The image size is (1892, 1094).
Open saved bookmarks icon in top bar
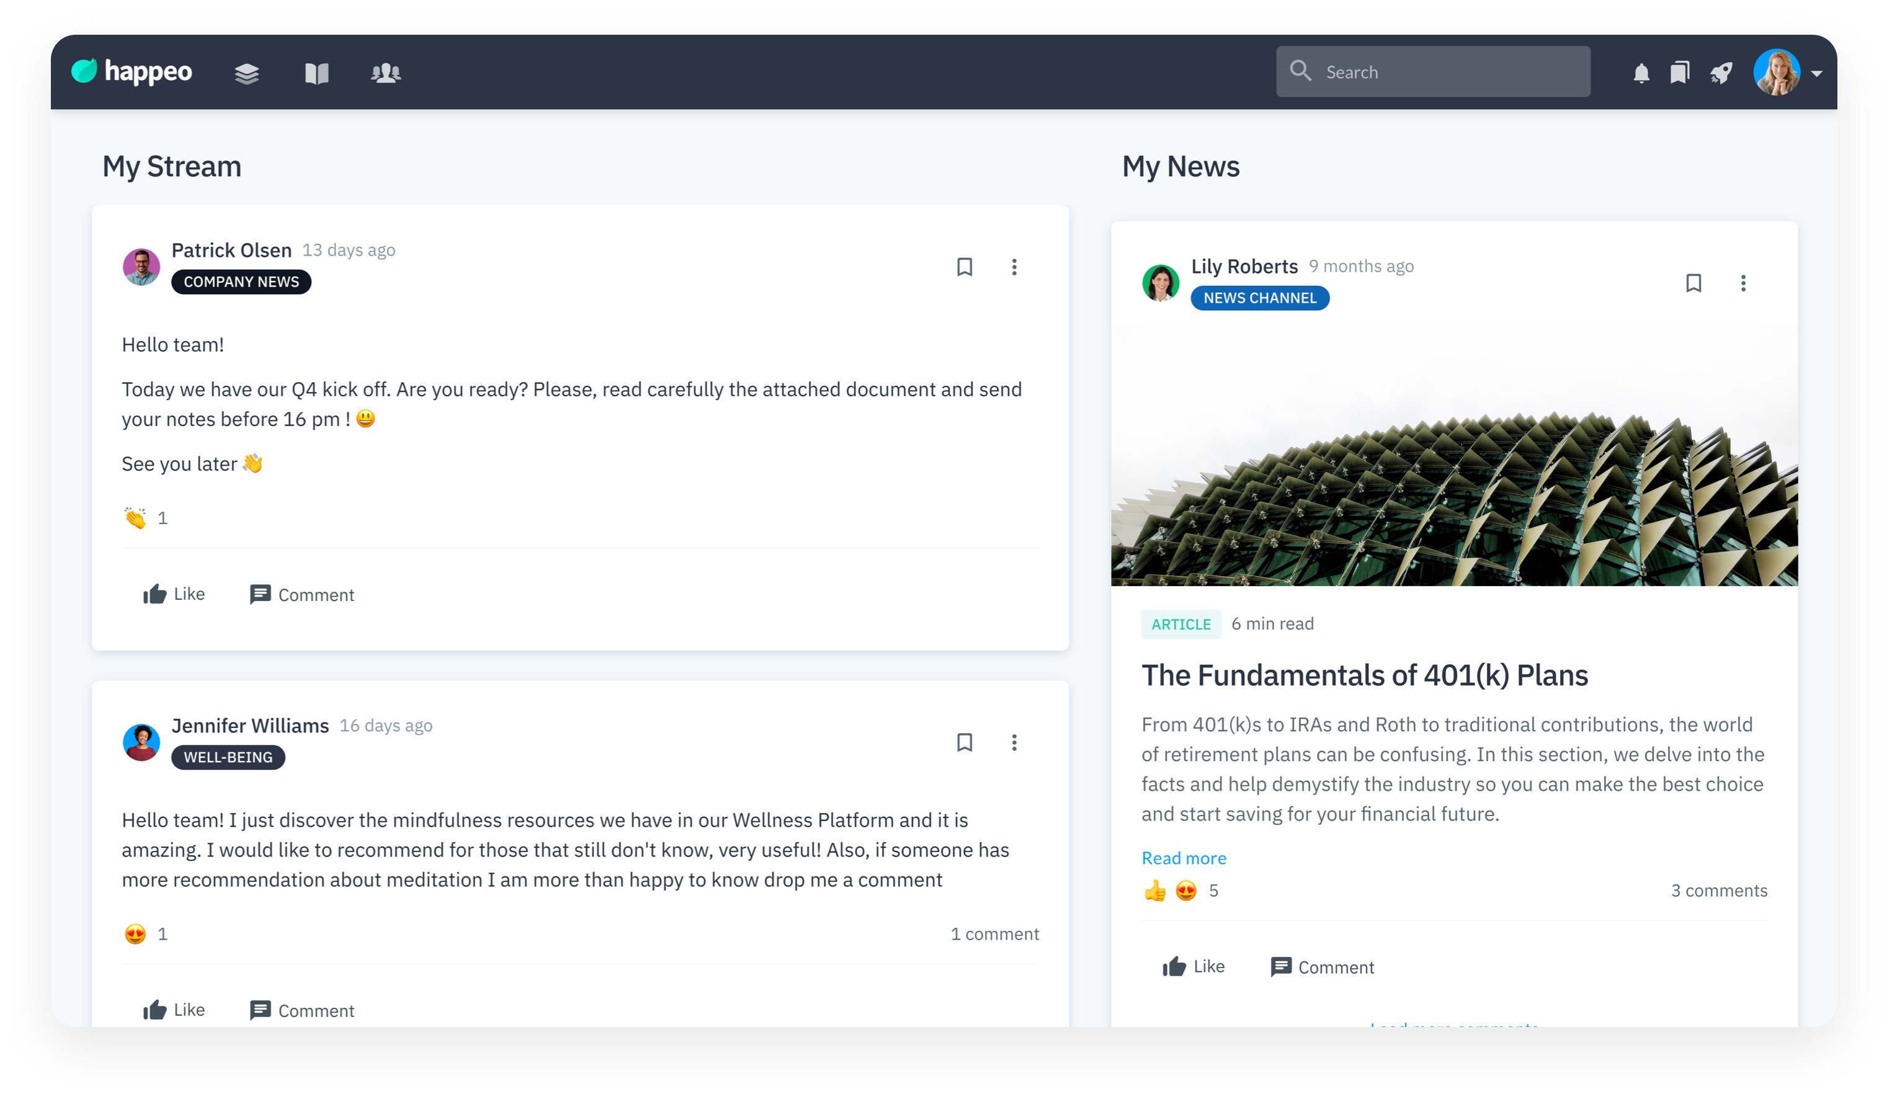pyautogui.click(x=1679, y=73)
